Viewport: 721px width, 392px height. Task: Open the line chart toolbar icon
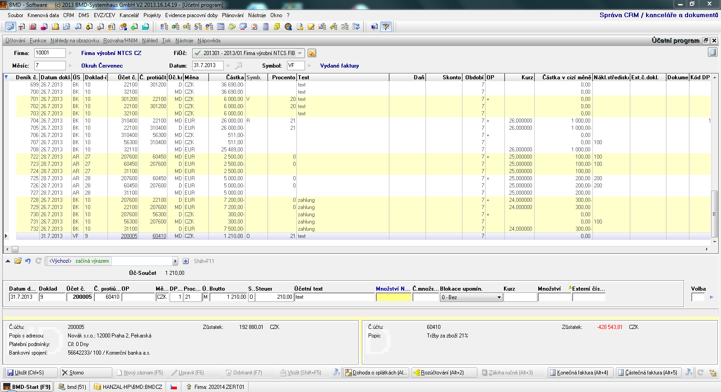(x=67, y=27)
